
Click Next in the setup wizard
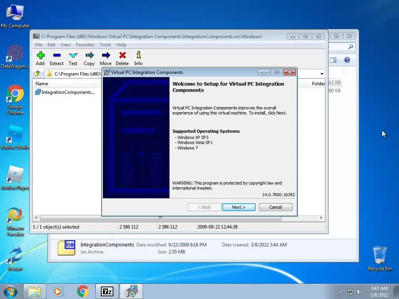coord(239,207)
